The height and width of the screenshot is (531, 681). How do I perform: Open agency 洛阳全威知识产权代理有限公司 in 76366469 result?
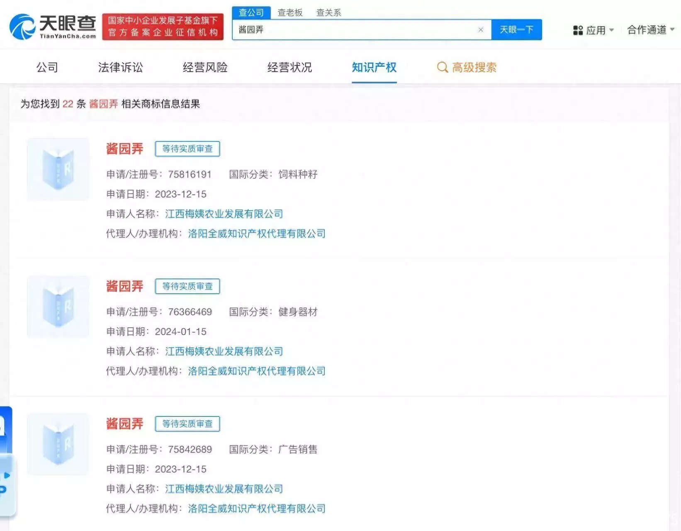point(257,371)
